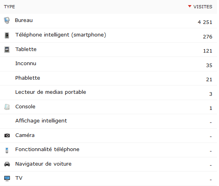
Task: Click the 4 251 visits value
Action: pyautogui.click(x=205, y=22)
